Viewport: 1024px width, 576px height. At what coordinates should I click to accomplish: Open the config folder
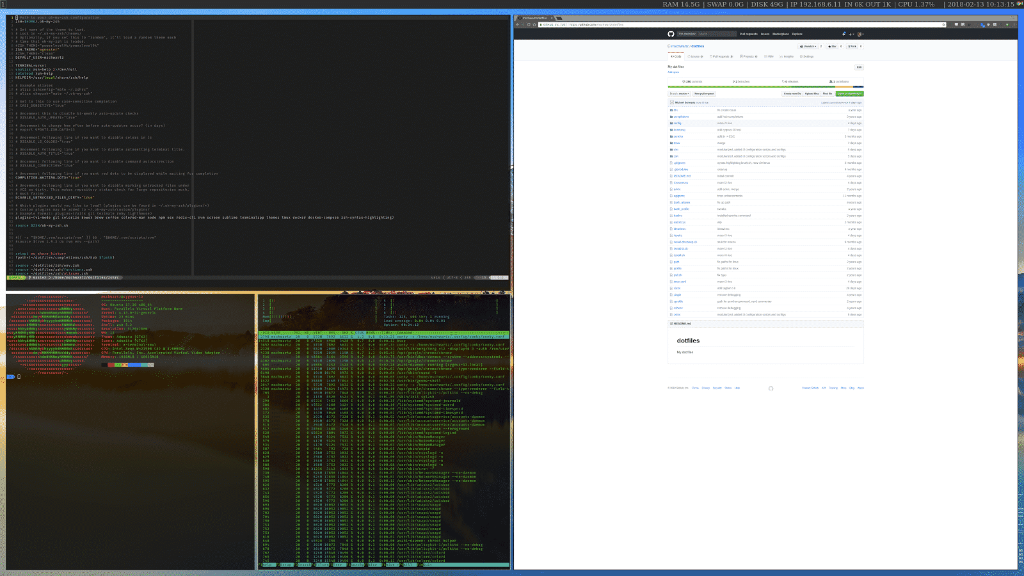click(x=677, y=124)
